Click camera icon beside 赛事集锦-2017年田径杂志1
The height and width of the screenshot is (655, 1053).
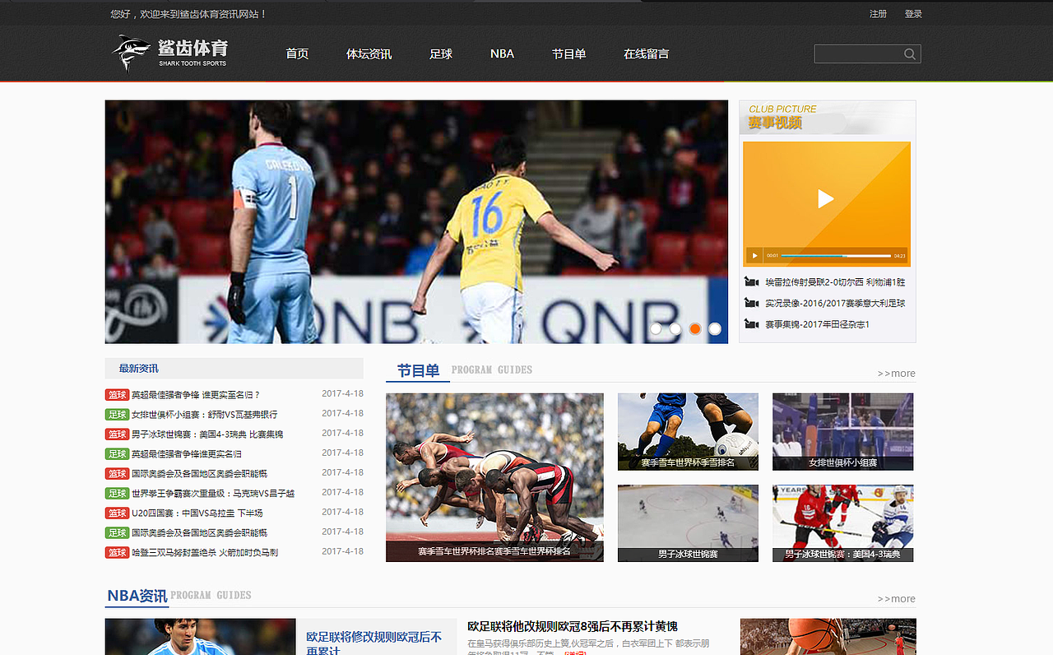pos(751,324)
